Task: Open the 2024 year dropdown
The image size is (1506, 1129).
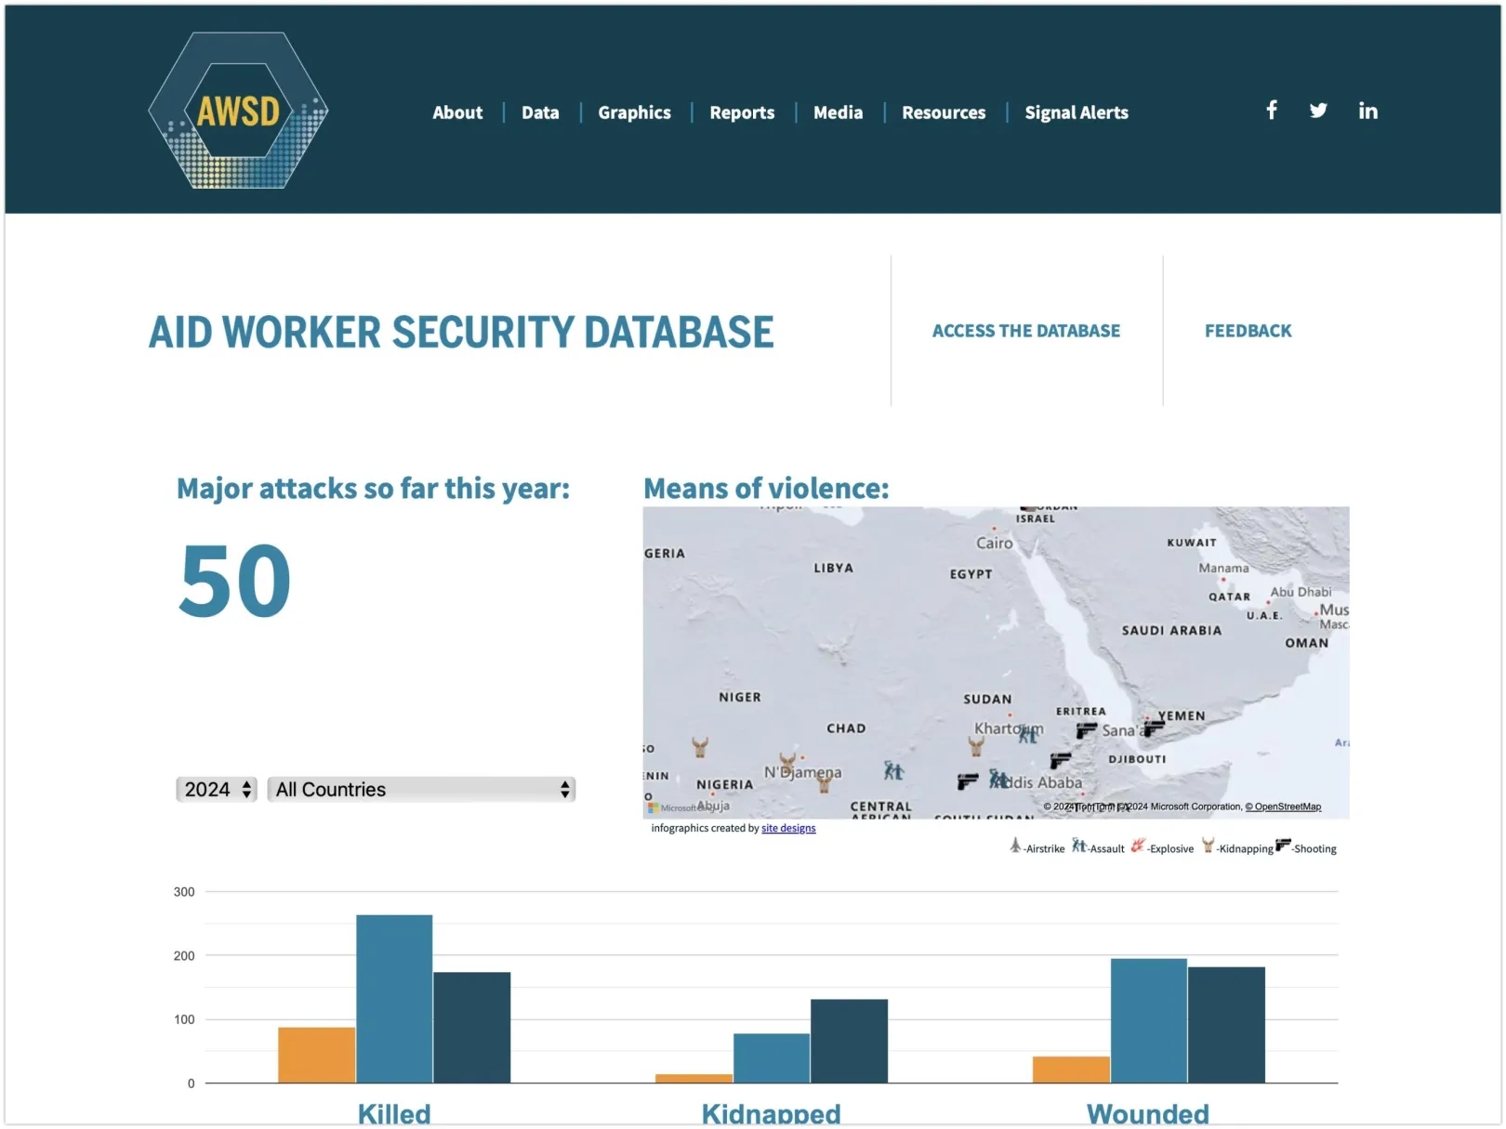Action: 217,790
